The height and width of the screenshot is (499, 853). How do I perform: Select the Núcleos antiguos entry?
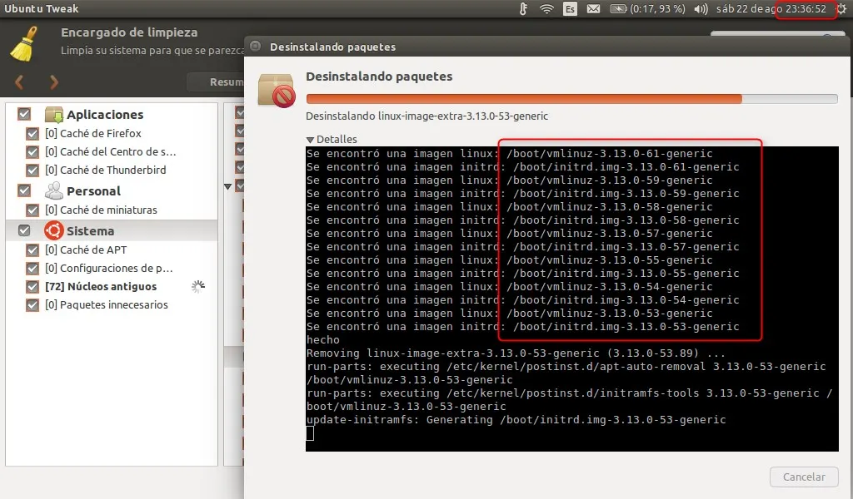tap(107, 287)
